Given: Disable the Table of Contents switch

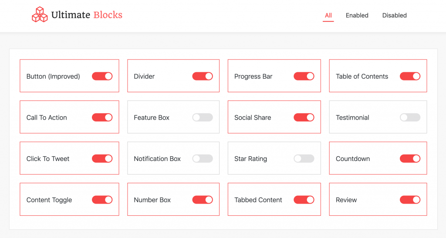Looking at the screenshot, I should tap(410, 76).
